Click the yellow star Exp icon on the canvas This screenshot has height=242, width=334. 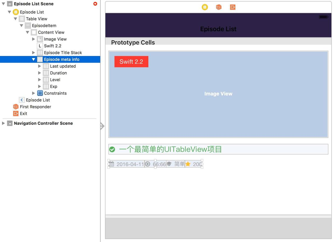[188, 164]
